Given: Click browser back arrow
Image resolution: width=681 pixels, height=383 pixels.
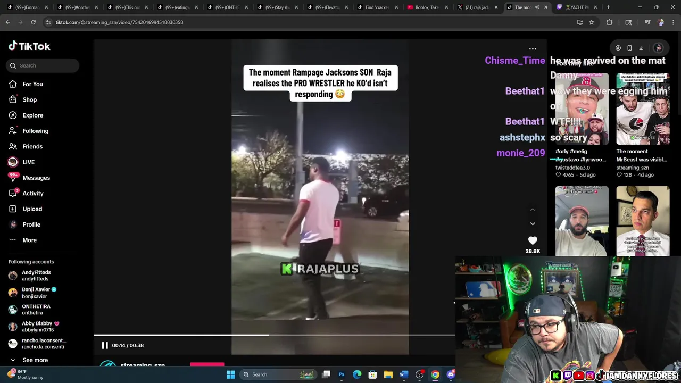Looking at the screenshot, I should [x=7, y=22].
